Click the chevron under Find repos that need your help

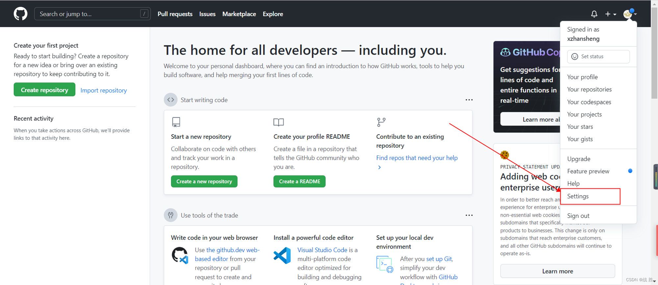[379, 167]
